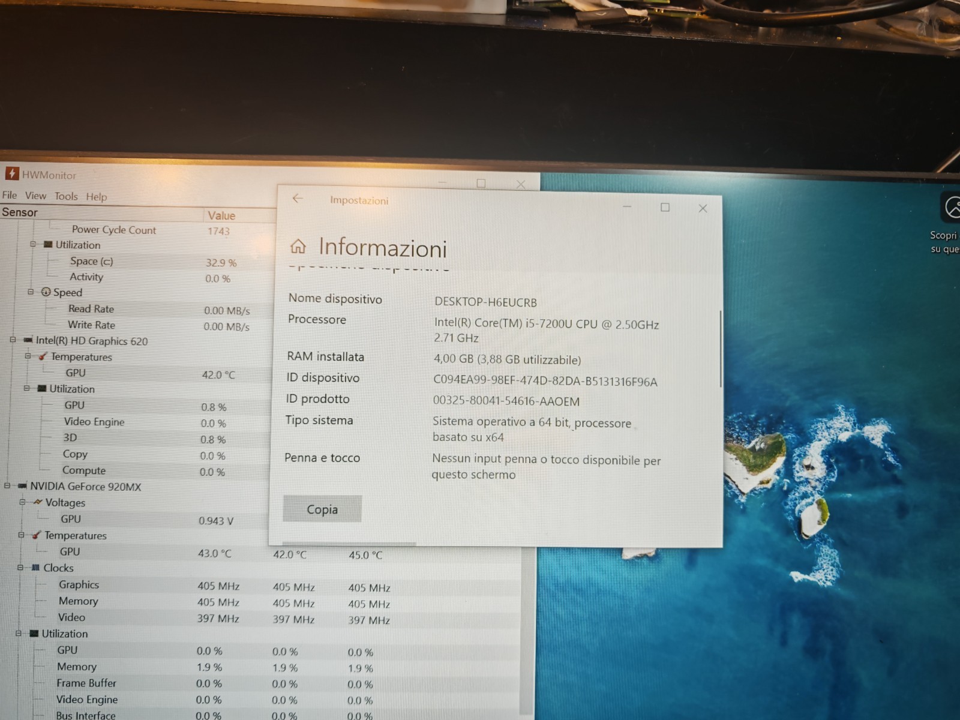Image resolution: width=960 pixels, height=720 pixels.
Task: Collapse the Voltages node
Action: [22, 502]
